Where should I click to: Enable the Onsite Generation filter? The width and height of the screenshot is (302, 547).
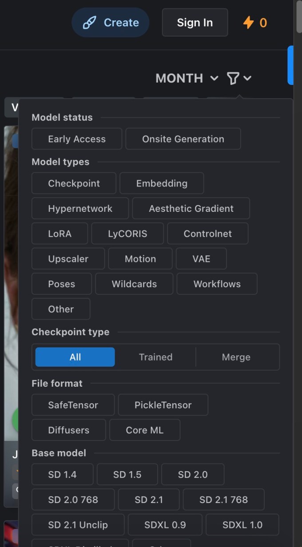pyautogui.click(x=183, y=139)
